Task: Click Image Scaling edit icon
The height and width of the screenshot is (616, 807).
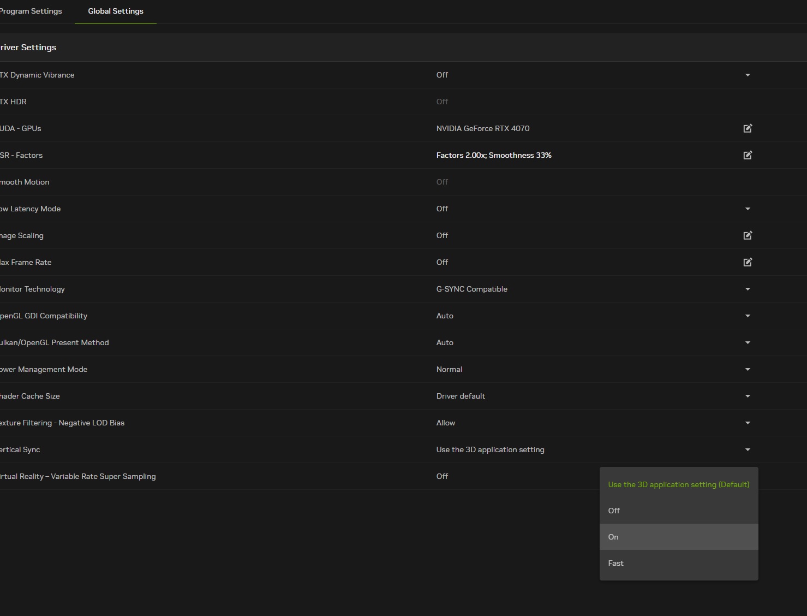Action: (748, 235)
